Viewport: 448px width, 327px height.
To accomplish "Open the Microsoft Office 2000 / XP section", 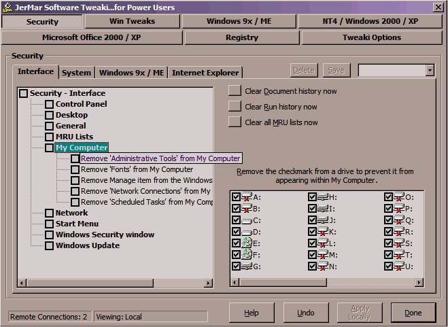I will [x=92, y=37].
